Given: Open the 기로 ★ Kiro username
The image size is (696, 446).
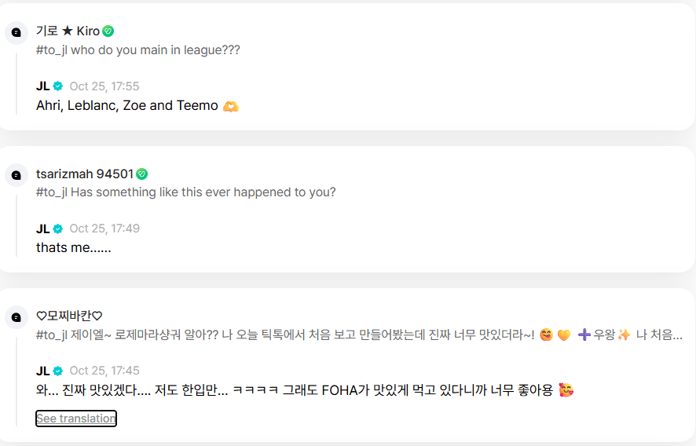Looking at the screenshot, I should (x=68, y=31).
